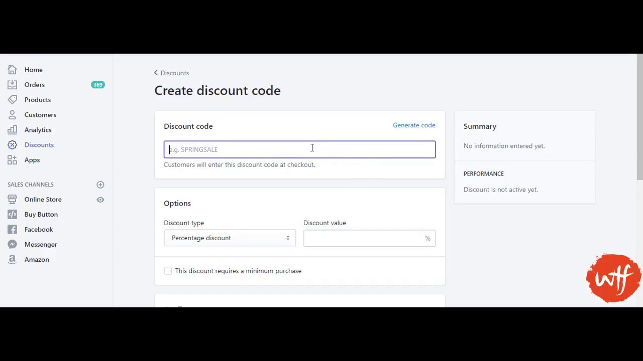Click the Orders inbox icon

point(13,85)
